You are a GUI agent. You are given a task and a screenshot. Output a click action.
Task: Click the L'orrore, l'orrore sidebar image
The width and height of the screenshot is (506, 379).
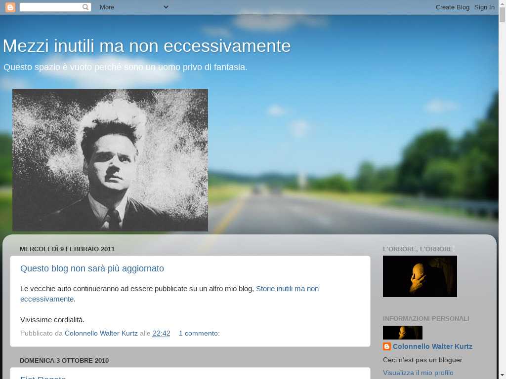pos(420,276)
